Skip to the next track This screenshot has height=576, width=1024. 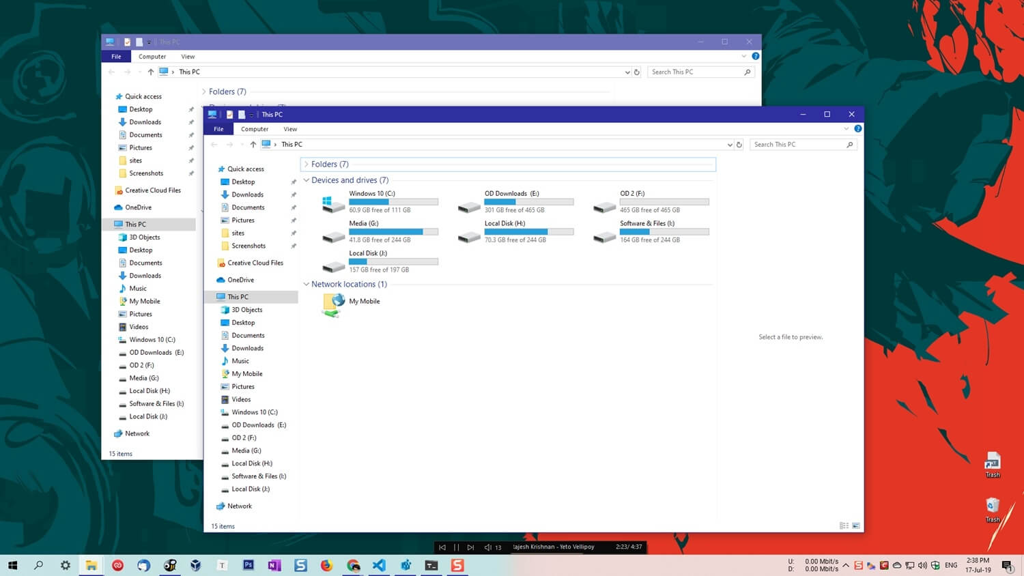pyautogui.click(x=470, y=547)
